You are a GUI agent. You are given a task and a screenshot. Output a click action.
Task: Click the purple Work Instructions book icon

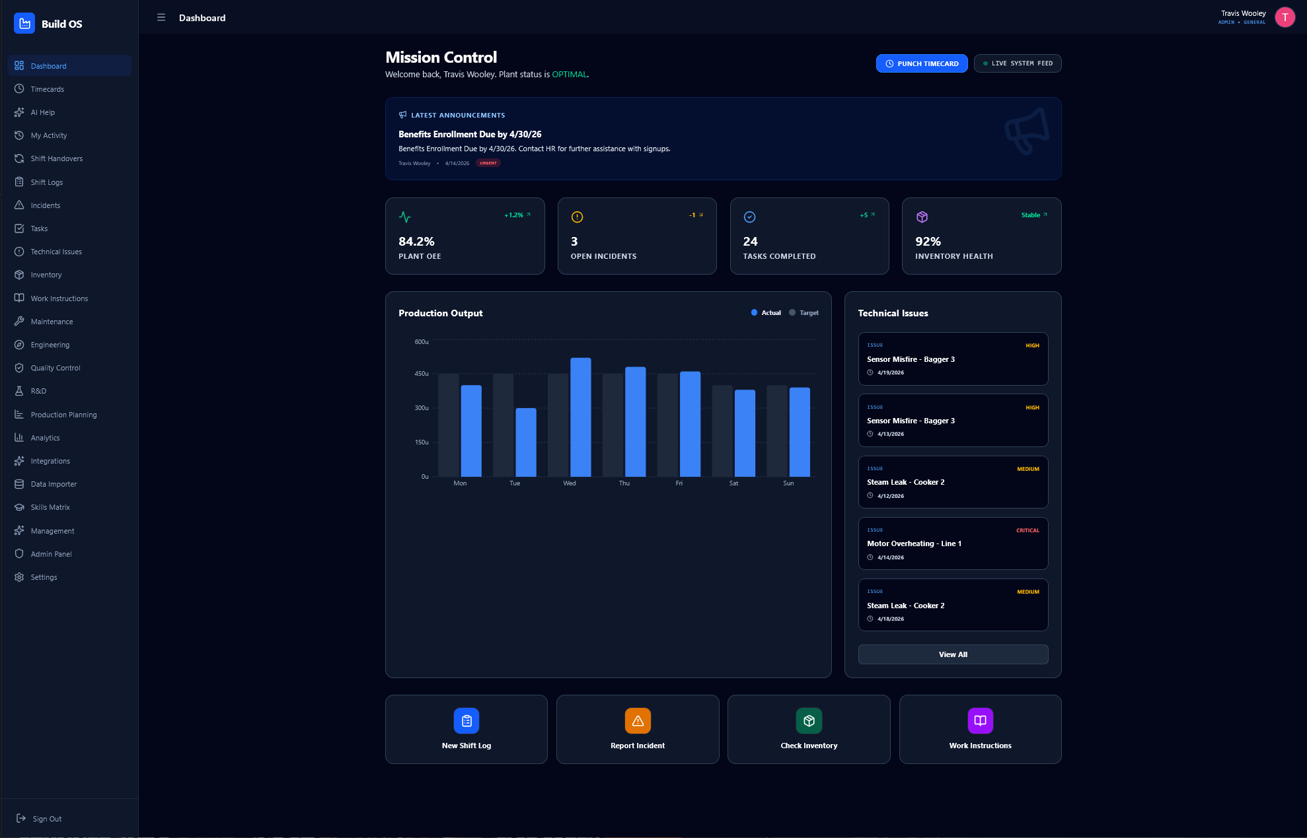point(981,720)
